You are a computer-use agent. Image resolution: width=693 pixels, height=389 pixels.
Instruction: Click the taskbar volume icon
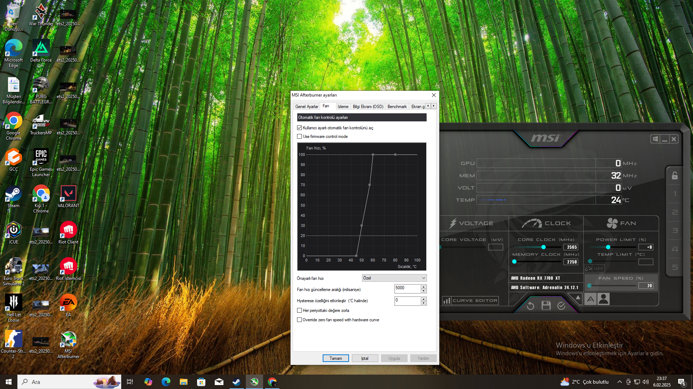(x=646, y=382)
